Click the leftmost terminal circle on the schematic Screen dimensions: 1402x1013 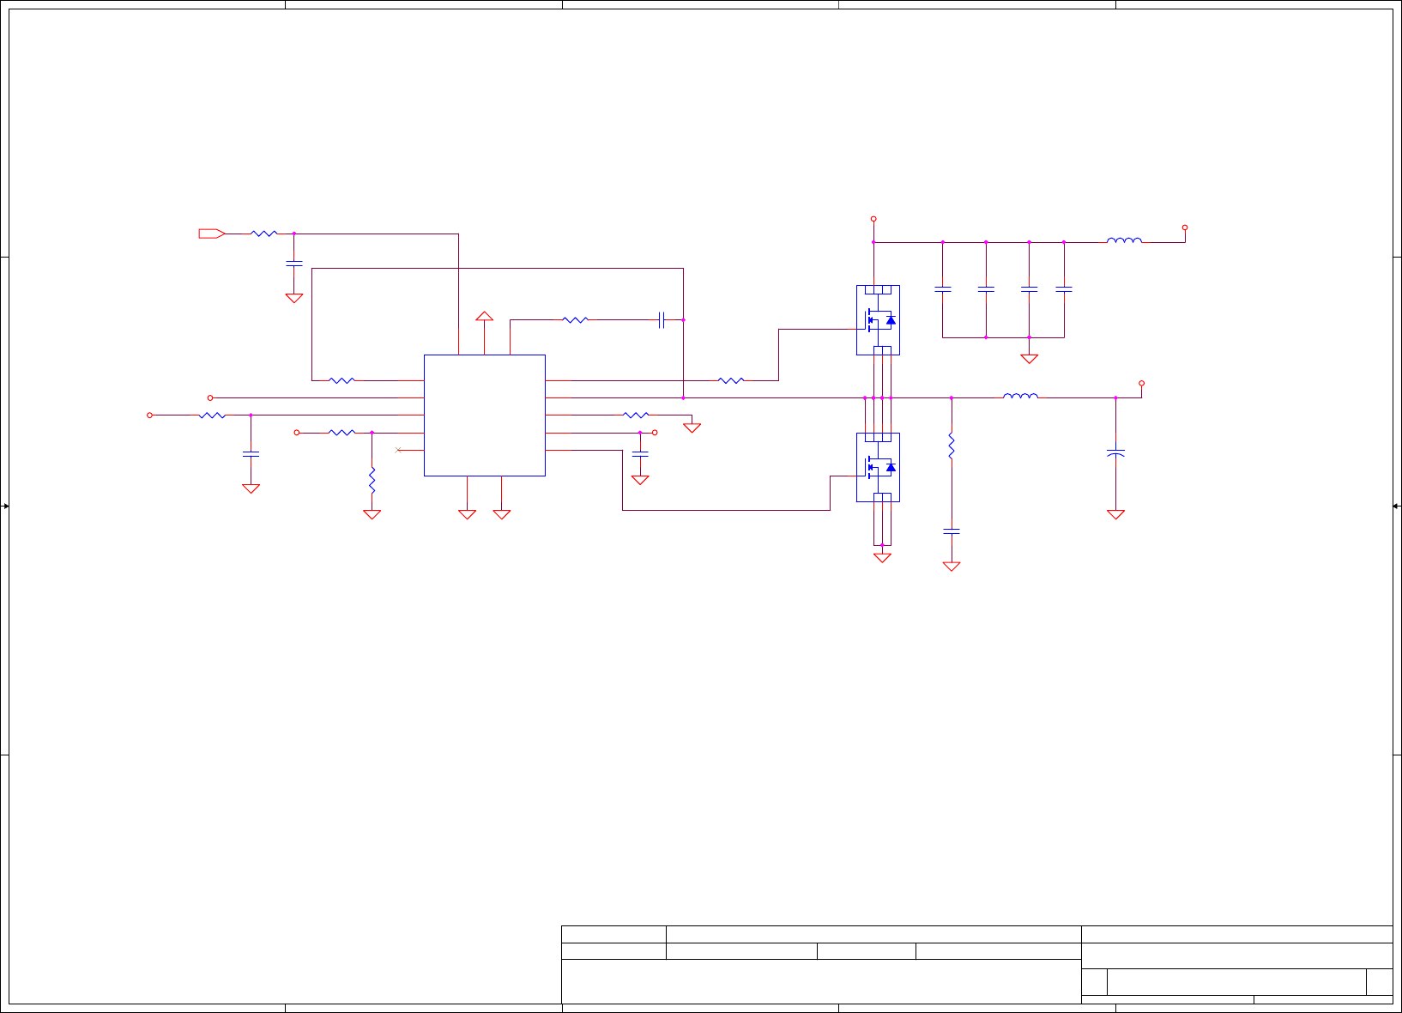click(149, 416)
